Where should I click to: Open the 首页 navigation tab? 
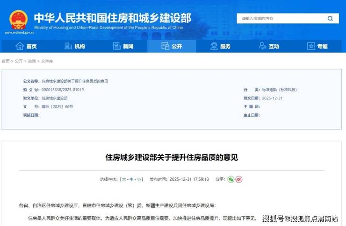click(x=26, y=46)
